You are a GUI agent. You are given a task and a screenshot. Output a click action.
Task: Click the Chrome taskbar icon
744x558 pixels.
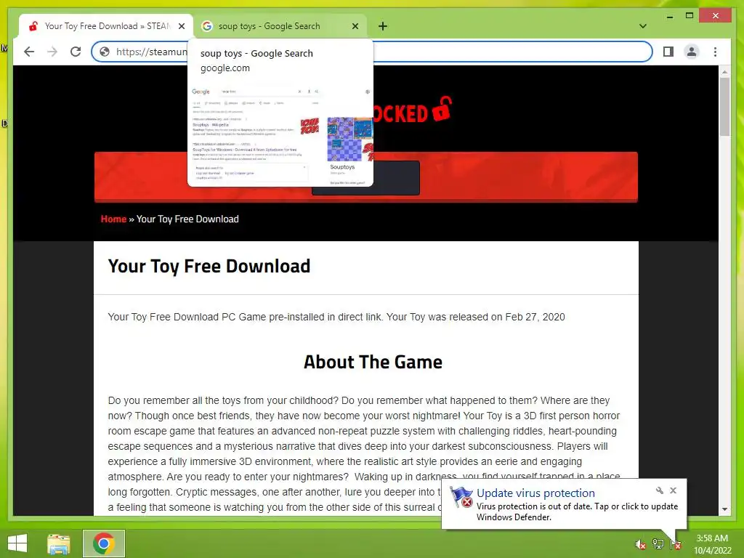pos(104,543)
